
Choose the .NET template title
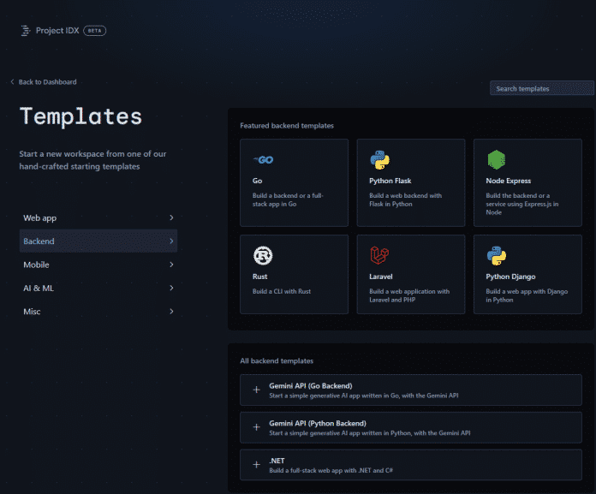click(x=277, y=461)
